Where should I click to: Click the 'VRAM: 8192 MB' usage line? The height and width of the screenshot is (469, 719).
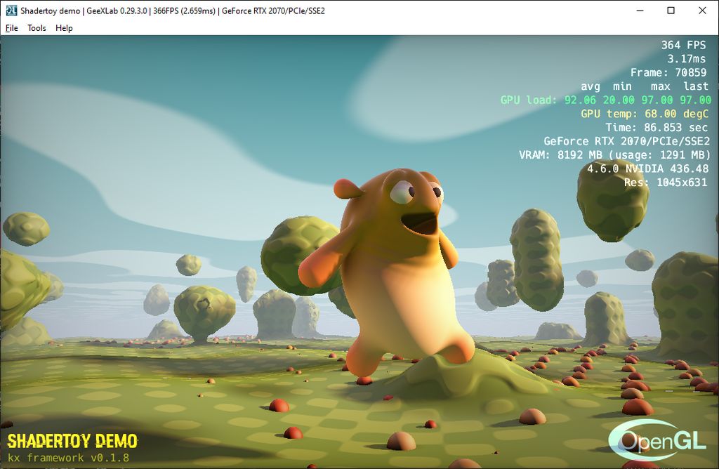click(614, 155)
